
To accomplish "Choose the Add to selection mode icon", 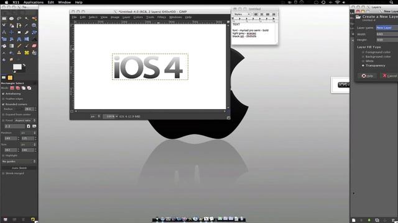I will coord(18,88).
